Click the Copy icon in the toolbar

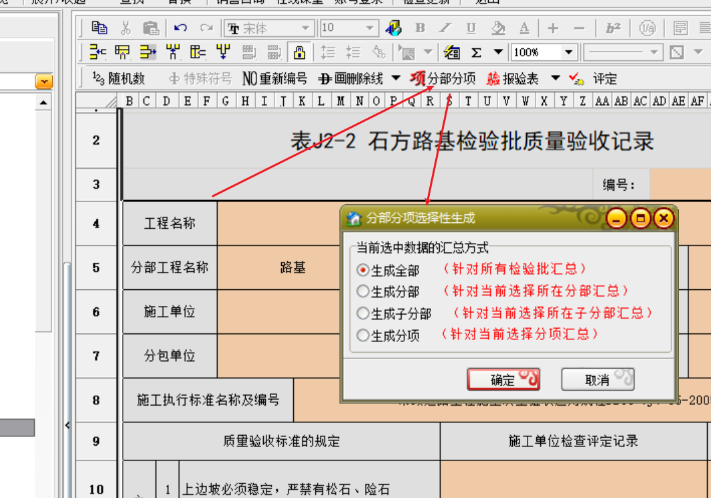point(99,28)
